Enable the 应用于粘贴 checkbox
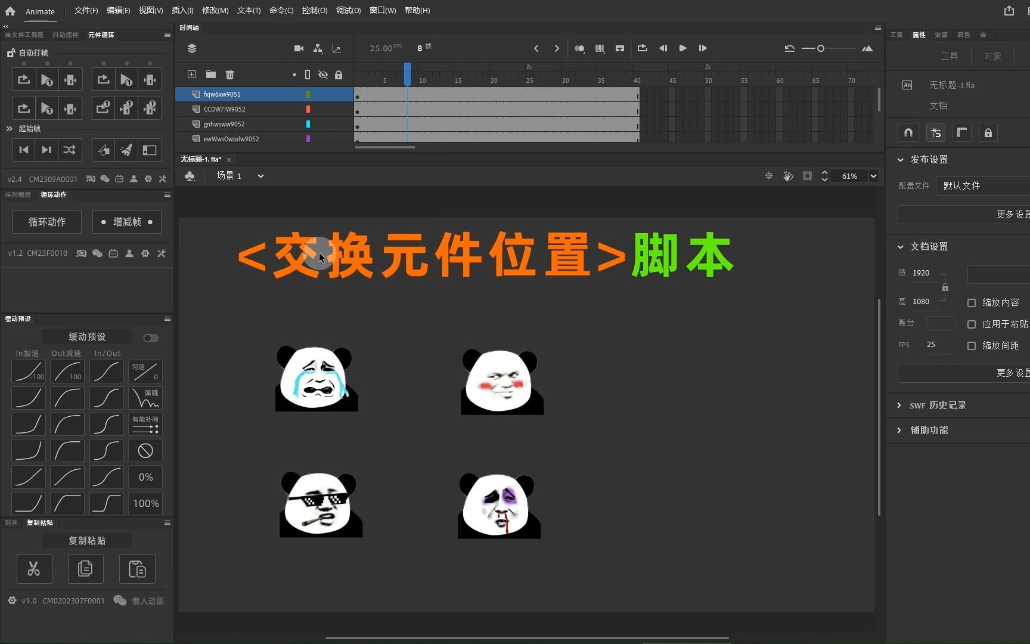 [972, 324]
